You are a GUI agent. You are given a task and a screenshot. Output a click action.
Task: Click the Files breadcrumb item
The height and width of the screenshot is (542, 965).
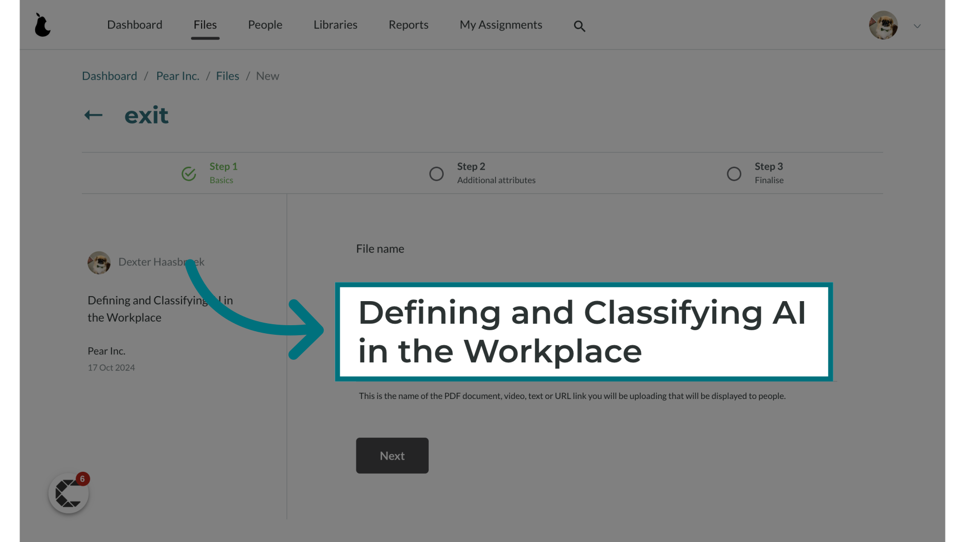point(227,75)
